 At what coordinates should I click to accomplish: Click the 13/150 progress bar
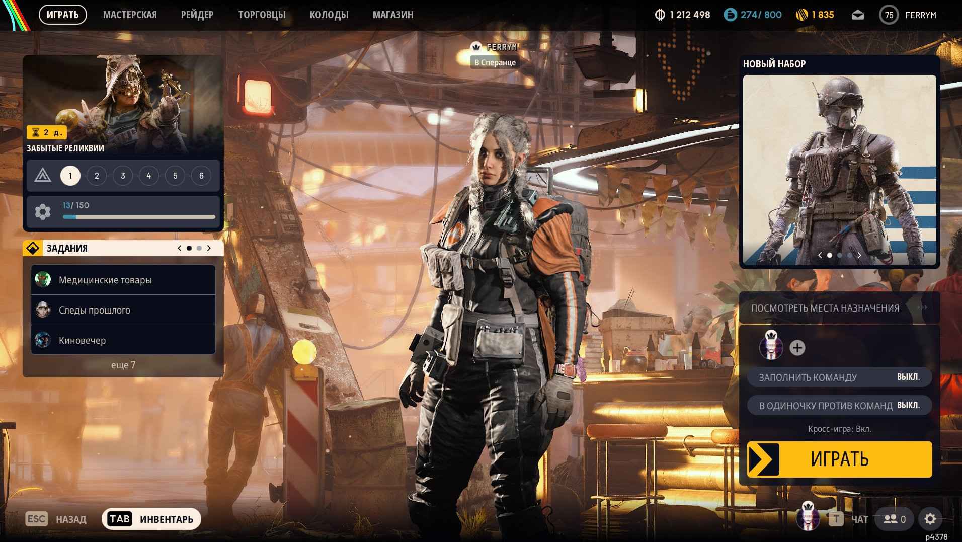point(139,217)
